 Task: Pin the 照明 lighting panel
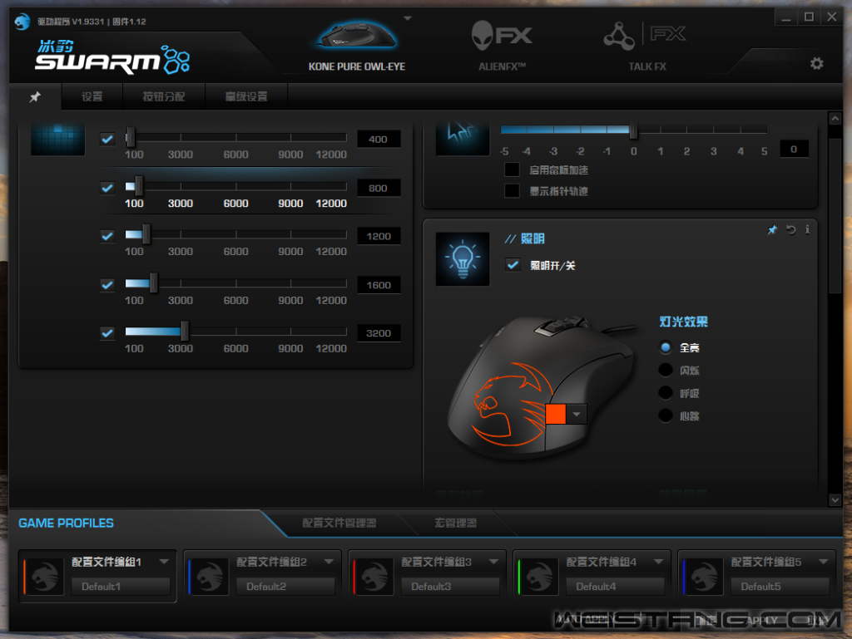(772, 230)
